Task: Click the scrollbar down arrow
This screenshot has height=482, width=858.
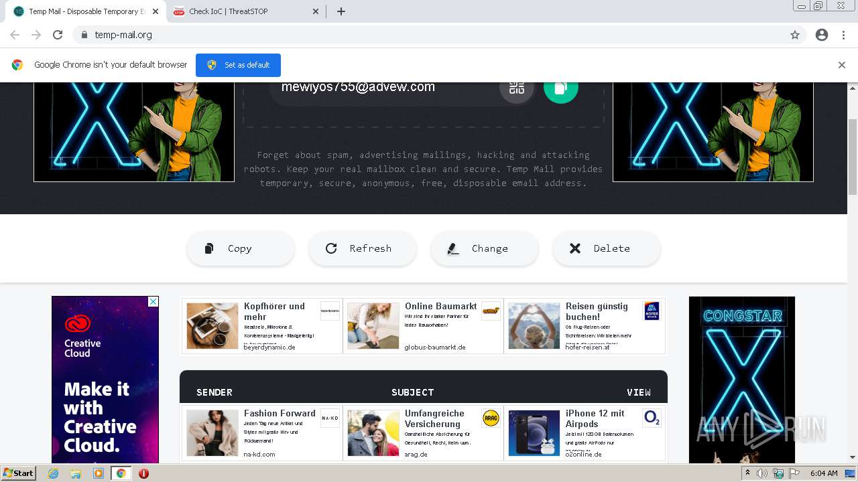Action: [x=853, y=457]
